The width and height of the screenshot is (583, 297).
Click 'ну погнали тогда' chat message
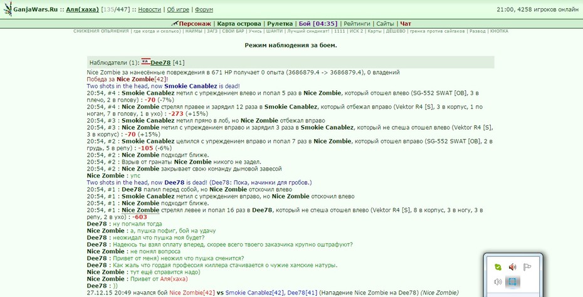[x=137, y=224]
